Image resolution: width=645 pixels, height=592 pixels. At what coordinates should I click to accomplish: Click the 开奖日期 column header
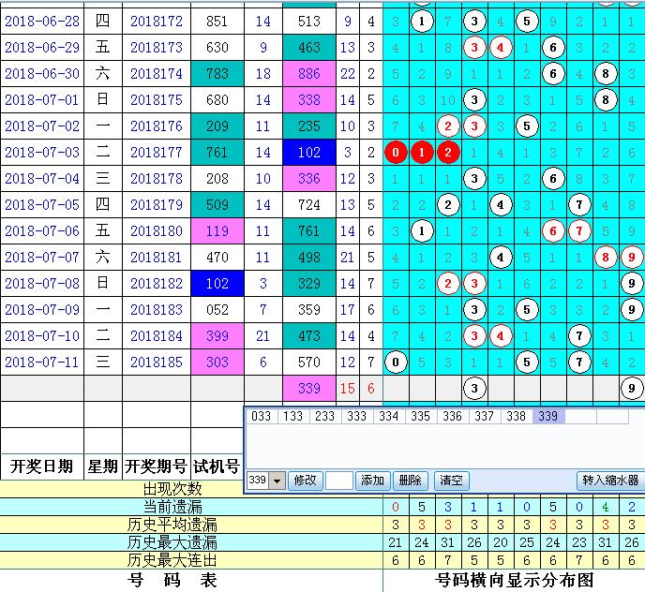[41, 466]
